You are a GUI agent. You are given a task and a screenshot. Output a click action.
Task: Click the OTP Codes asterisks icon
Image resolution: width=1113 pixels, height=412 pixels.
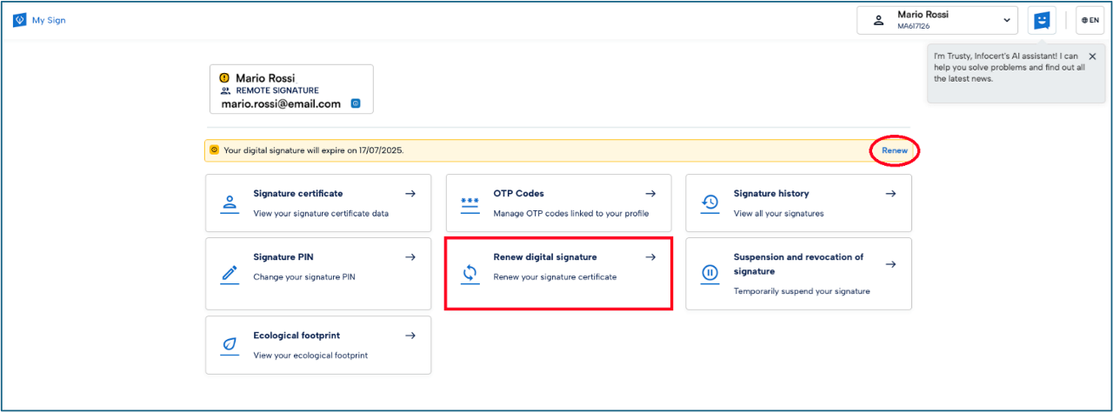pyautogui.click(x=470, y=203)
